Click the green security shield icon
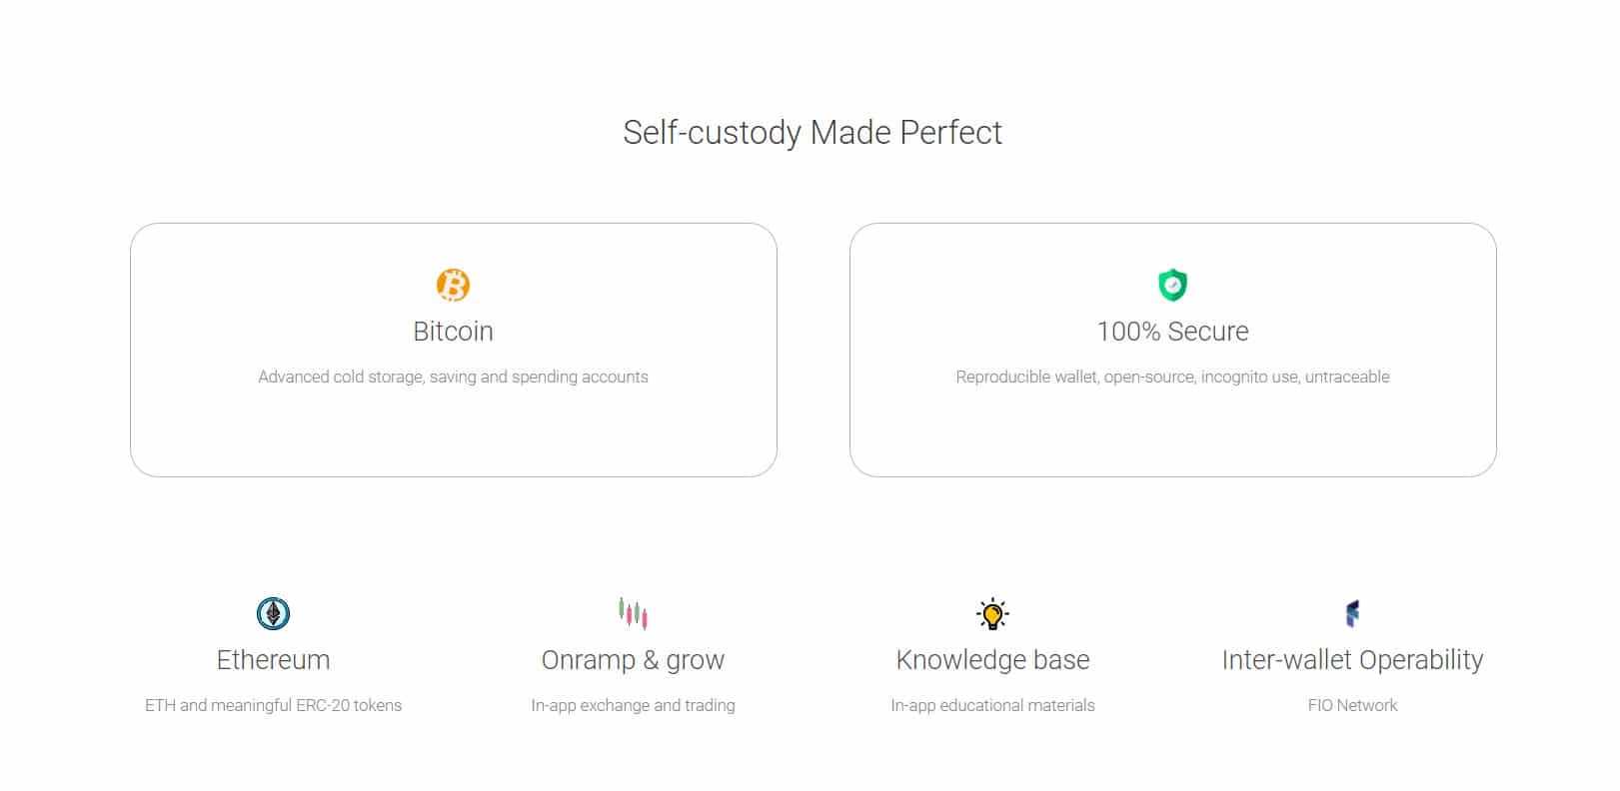Viewport: 1620px width, 791px height. [1172, 285]
